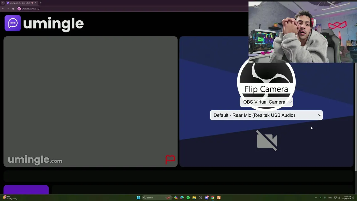
Task: Open the browser tab search chevron
Action: coord(3,3)
